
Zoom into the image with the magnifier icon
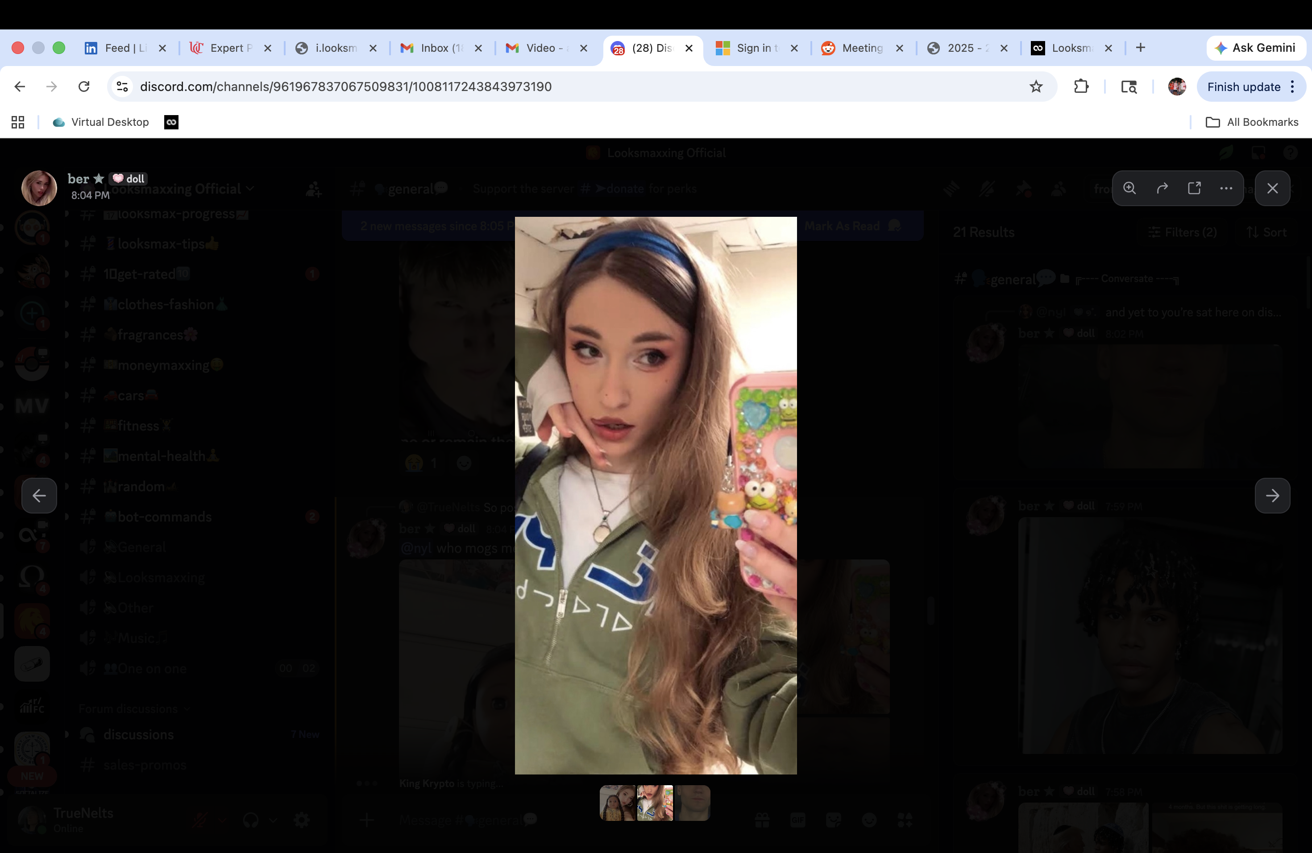tap(1129, 188)
